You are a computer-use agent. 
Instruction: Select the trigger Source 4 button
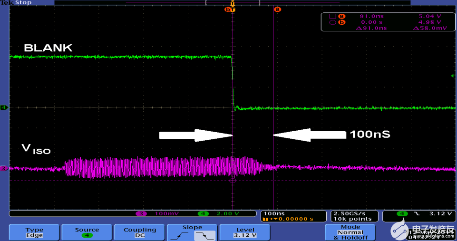(87, 232)
